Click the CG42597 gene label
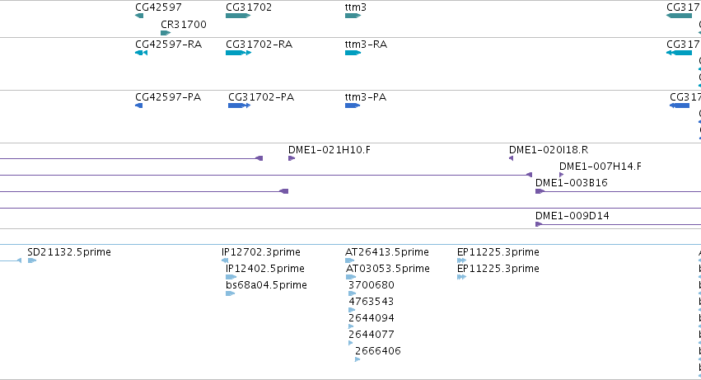This screenshot has height=380, width=701. [158, 7]
